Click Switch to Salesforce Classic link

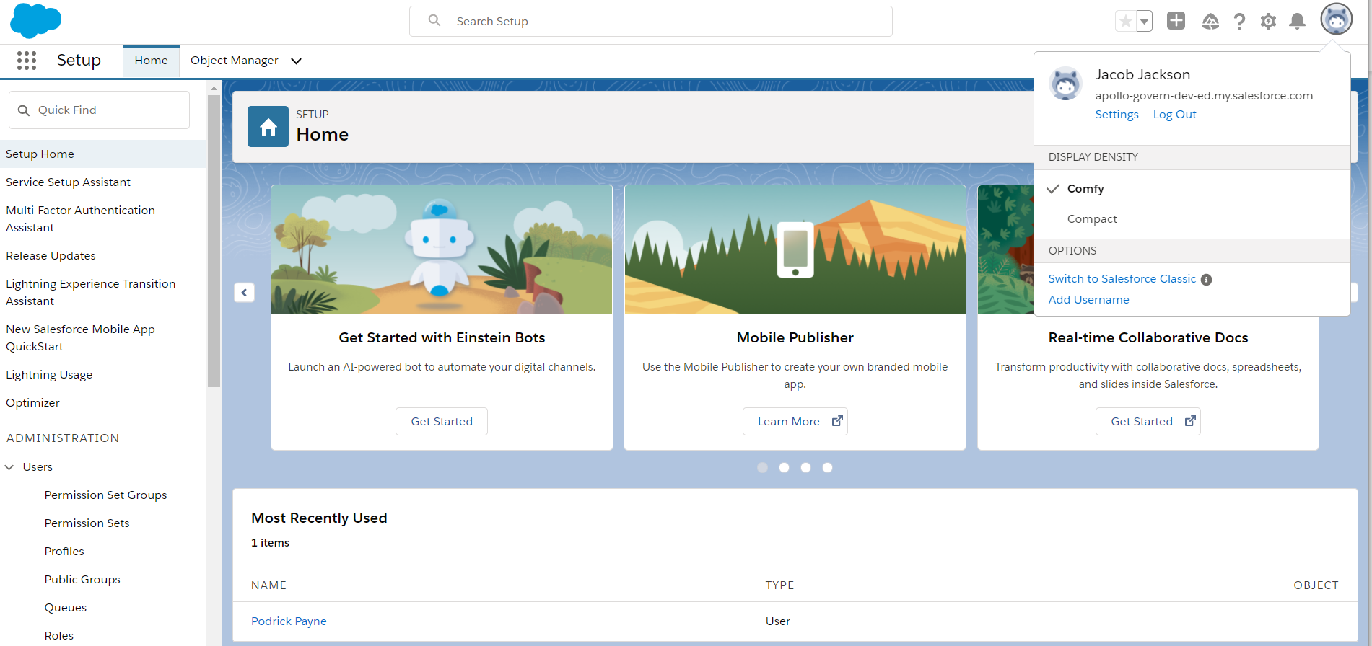[x=1122, y=279]
